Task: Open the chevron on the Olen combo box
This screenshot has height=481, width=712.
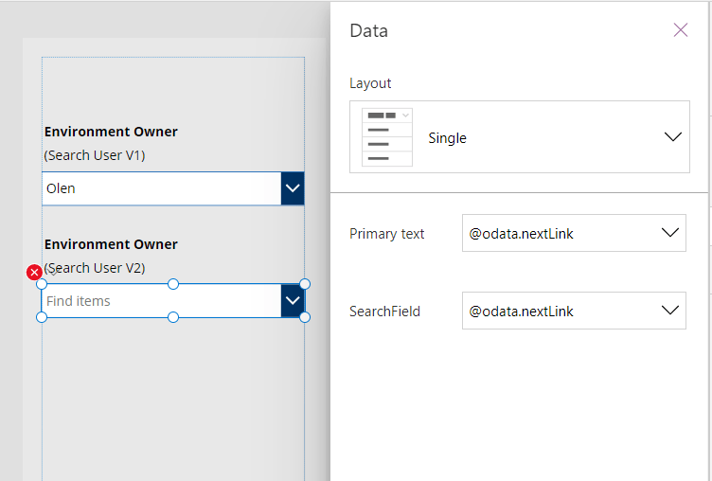Action: (293, 188)
